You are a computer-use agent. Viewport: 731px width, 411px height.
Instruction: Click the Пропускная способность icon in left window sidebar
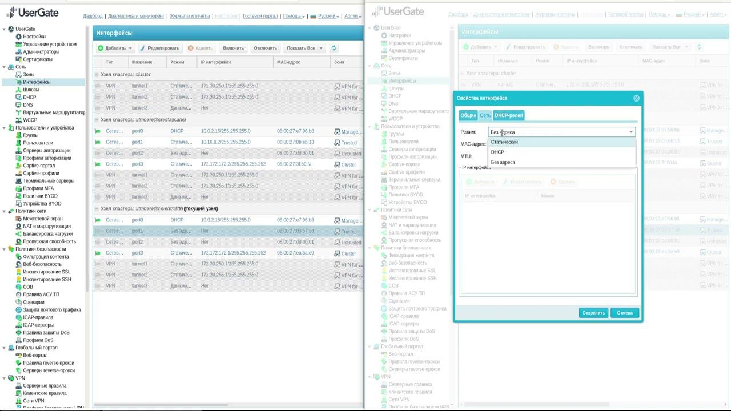point(19,241)
